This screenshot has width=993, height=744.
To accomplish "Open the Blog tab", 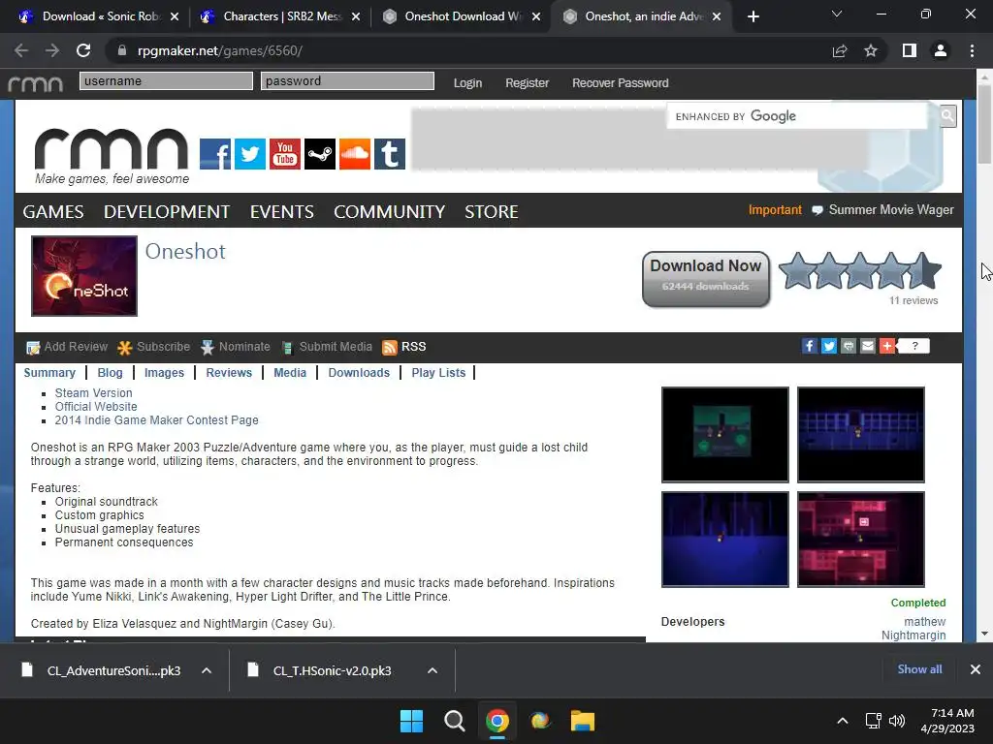I will [x=111, y=373].
